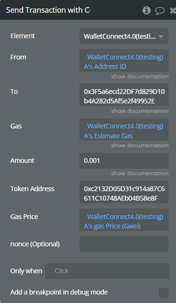Show documentation under From field
The height and width of the screenshot is (303, 176).
[x=140, y=76]
